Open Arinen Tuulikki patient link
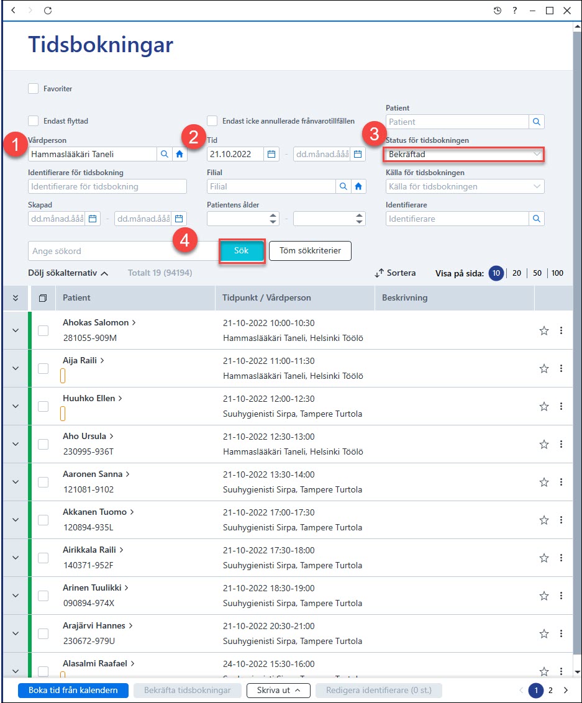This screenshot has width=582, height=703. point(95,587)
